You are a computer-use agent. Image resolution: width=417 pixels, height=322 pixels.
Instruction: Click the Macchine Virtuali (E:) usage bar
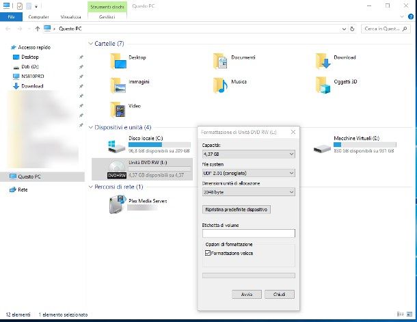click(365, 145)
